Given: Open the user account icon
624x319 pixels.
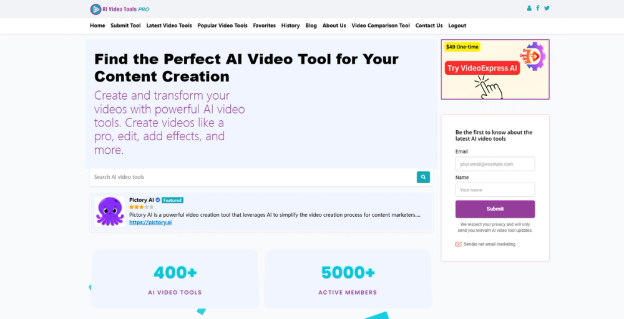Looking at the screenshot, I should [x=529, y=8].
